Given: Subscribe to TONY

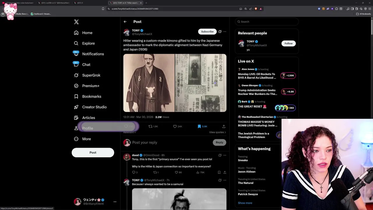Looking at the screenshot, I should coord(207,32).
